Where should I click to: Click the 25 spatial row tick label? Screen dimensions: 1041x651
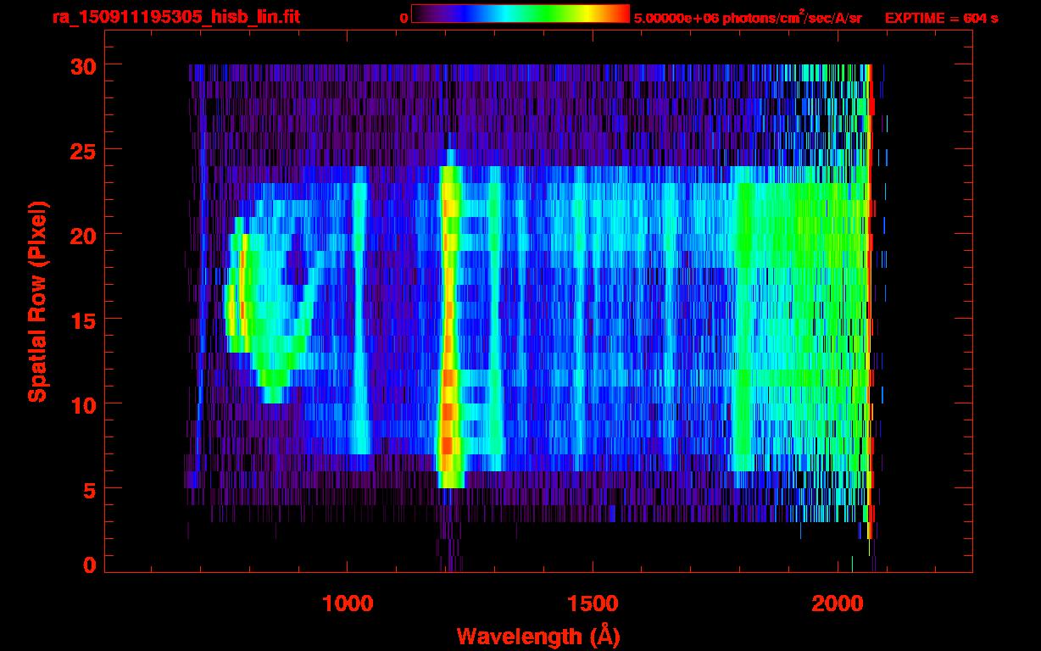click(83, 150)
